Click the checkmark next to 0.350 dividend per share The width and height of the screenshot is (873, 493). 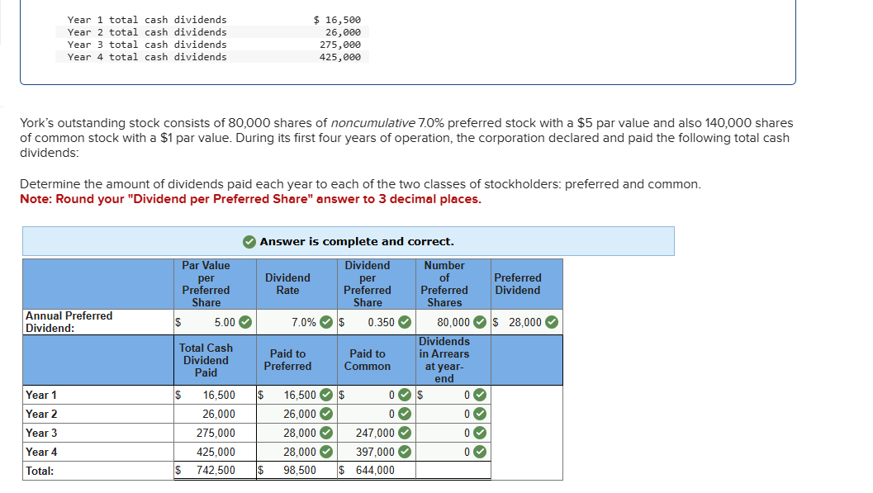(x=405, y=322)
